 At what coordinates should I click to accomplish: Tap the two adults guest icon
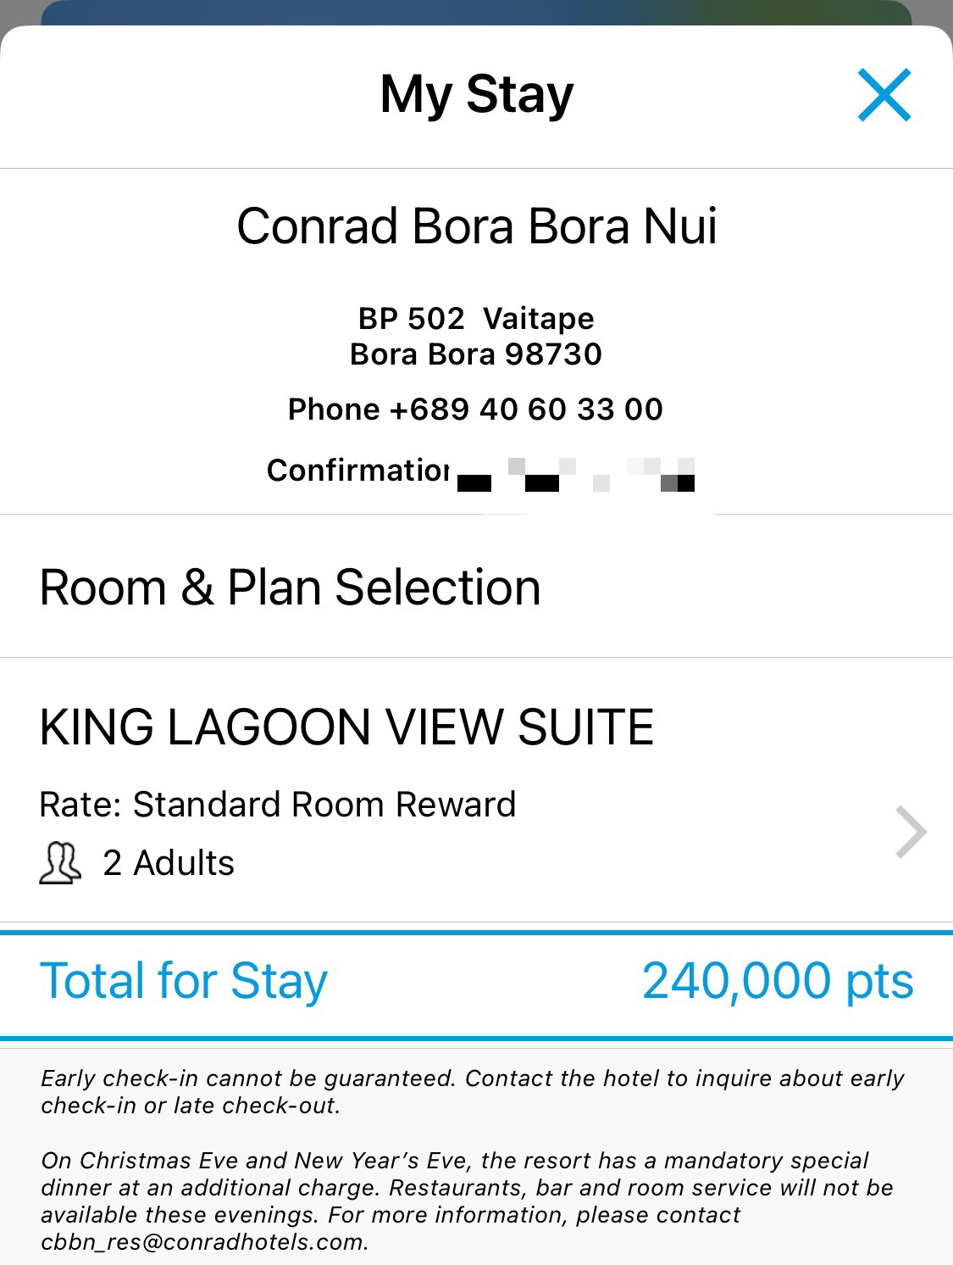tap(61, 864)
